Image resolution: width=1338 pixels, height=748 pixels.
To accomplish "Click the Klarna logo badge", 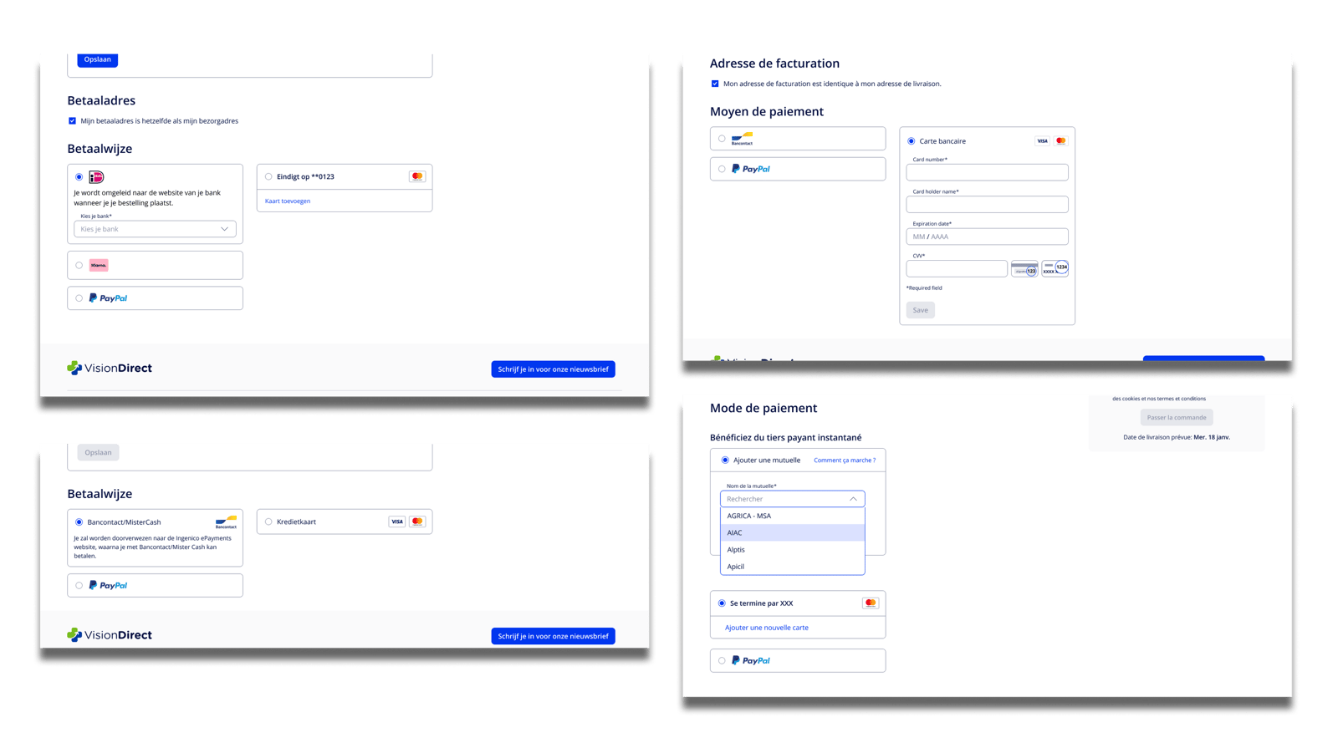I will (99, 265).
